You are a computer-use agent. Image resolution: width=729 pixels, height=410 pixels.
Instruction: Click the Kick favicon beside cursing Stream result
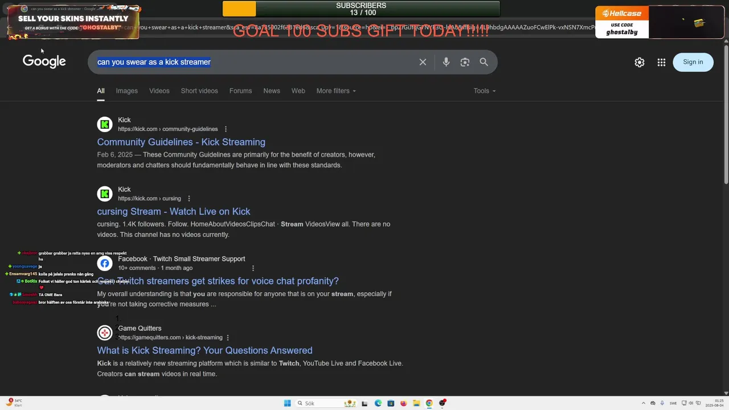[x=105, y=194]
